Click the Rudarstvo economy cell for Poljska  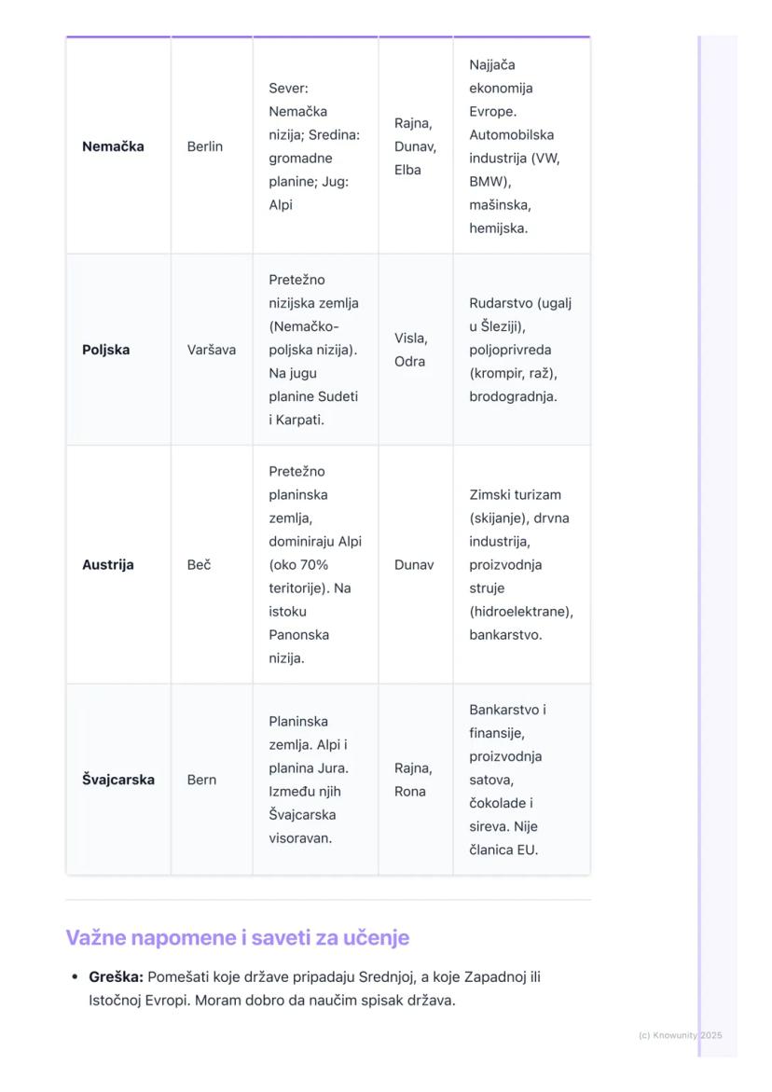point(520,350)
